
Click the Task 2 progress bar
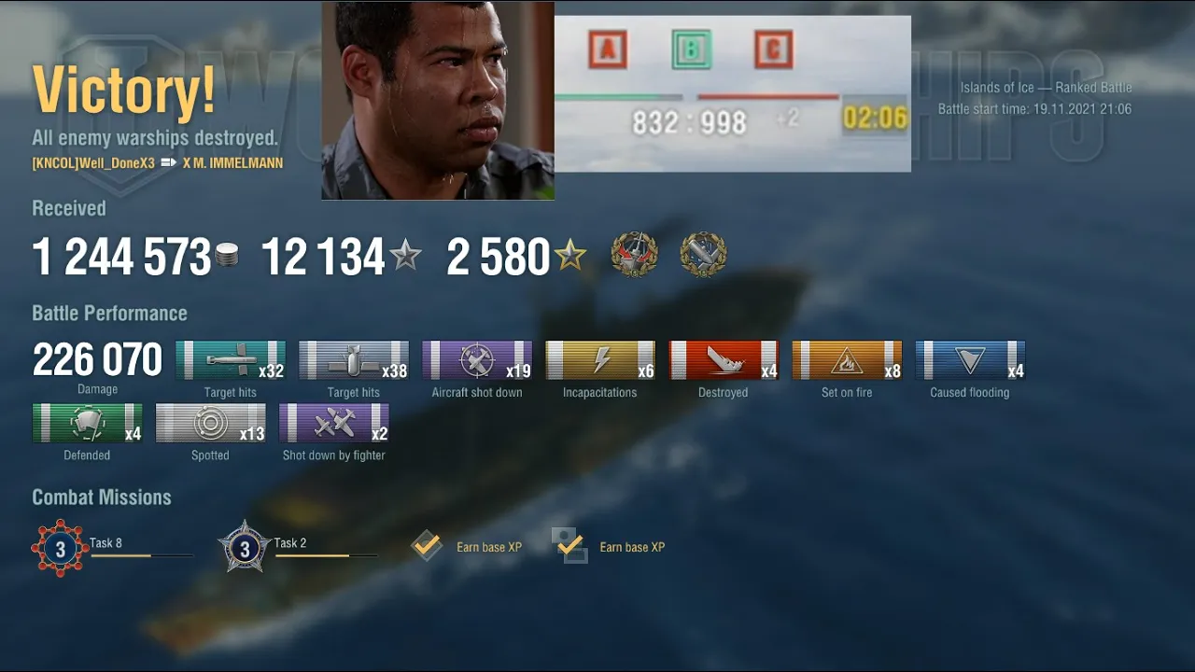tap(326, 555)
